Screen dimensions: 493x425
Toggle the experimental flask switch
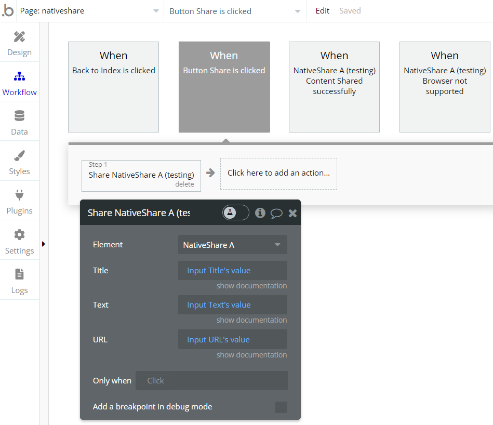pos(235,212)
